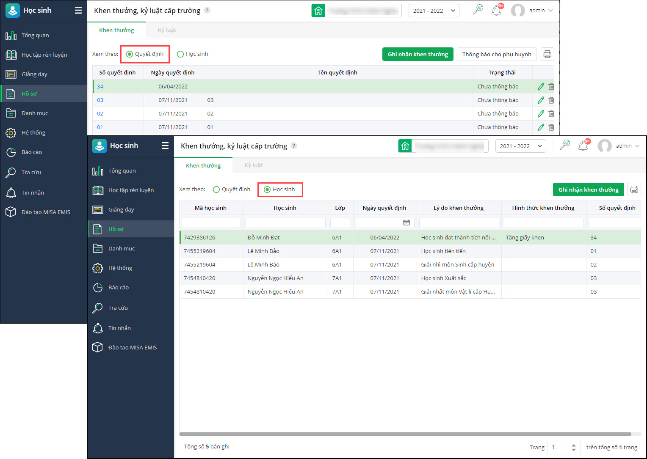Open the notification bell in the lower window
647x459 pixels.
point(583,146)
